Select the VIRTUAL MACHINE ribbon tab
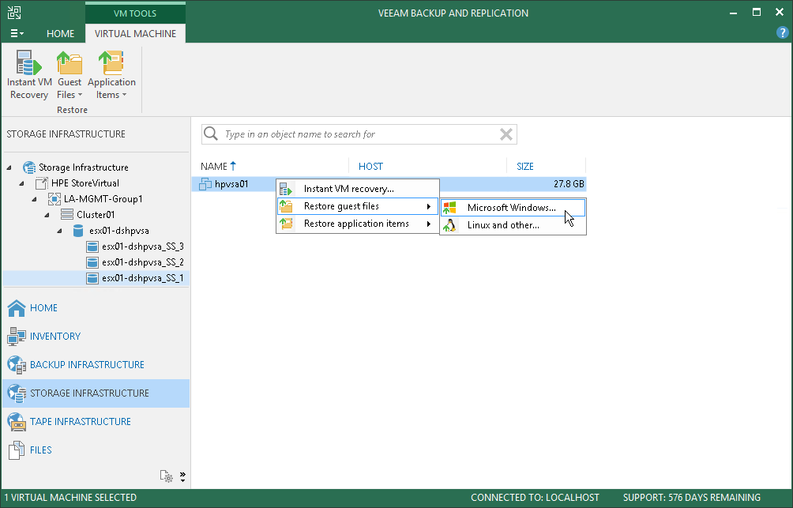The height and width of the screenshot is (508, 793). click(x=136, y=33)
